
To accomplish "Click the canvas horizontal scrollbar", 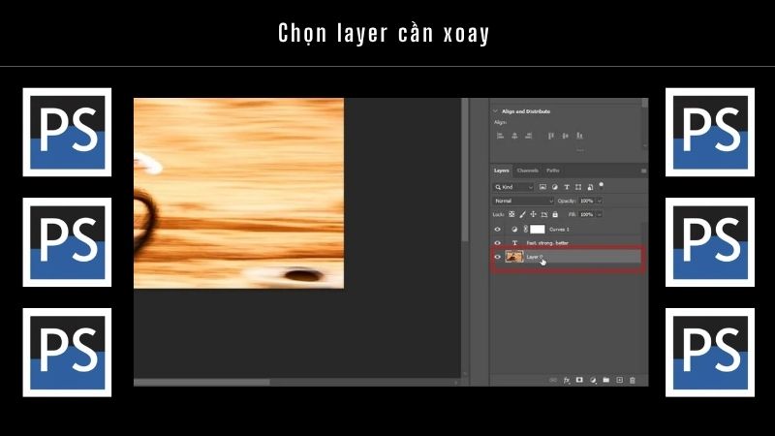I will point(202,382).
